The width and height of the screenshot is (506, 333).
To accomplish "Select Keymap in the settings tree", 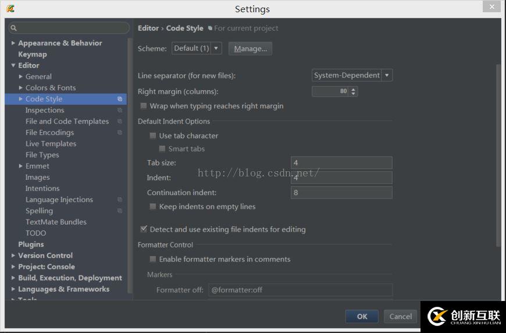I will click(33, 54).
